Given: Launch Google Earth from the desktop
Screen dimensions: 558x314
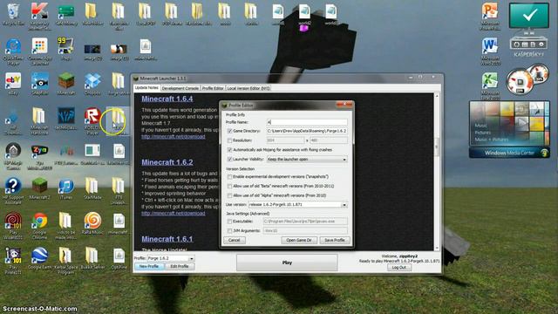Looking at the screenshot, I should point(39,257).
